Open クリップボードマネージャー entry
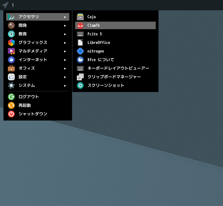 click(115, 77)
